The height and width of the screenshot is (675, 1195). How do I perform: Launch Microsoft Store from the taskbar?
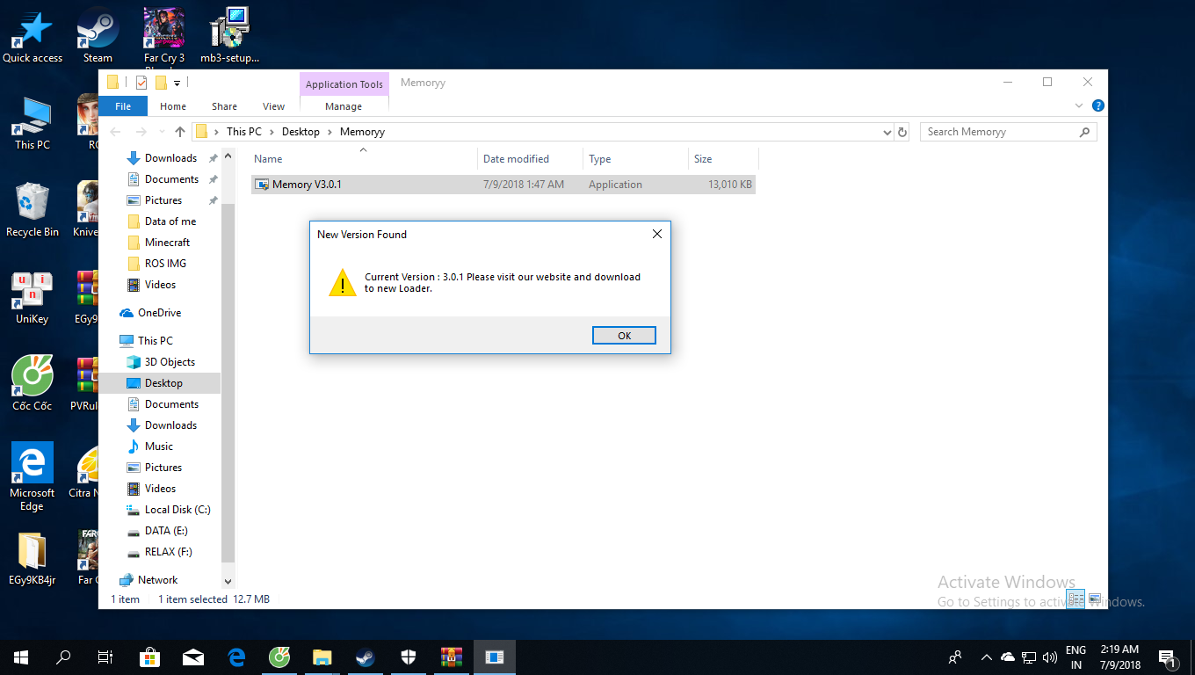tap(149, 657)
